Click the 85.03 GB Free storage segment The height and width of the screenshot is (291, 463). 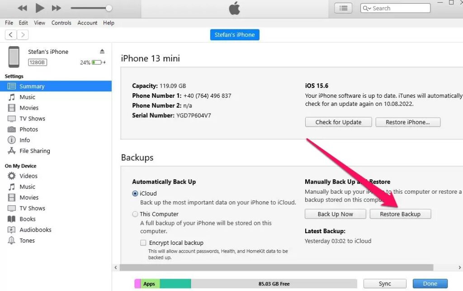click(274, 284)
